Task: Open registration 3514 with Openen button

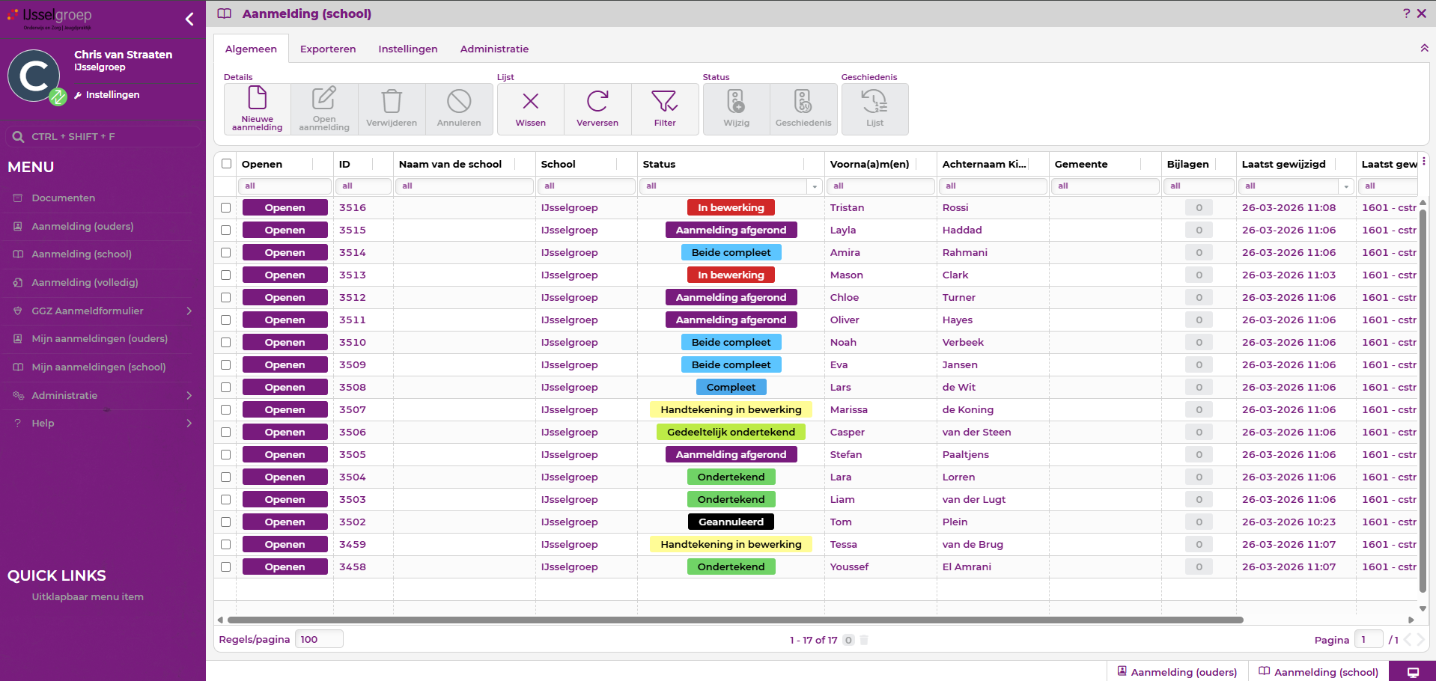Action: click(x=285, y=253)
